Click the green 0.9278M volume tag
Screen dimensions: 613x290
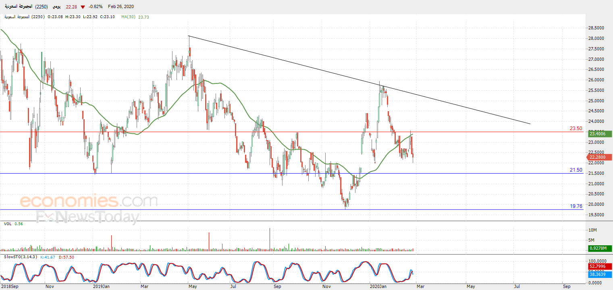tap(600, 249)
